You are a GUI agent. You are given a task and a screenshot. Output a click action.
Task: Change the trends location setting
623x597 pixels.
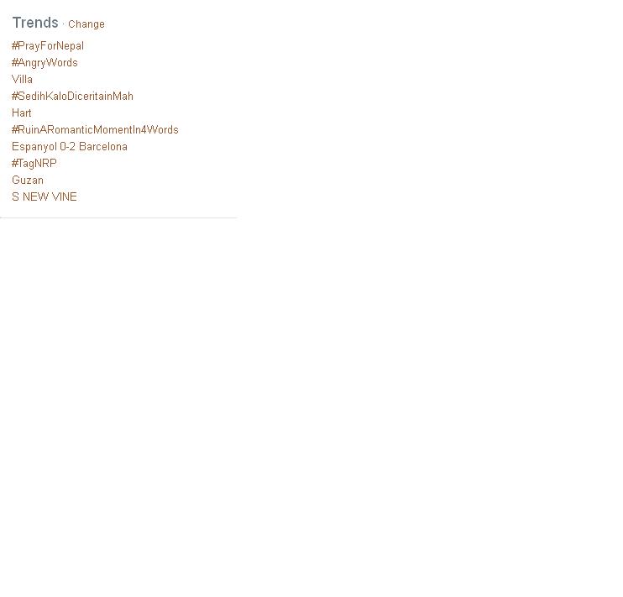(x=86, y=24)
